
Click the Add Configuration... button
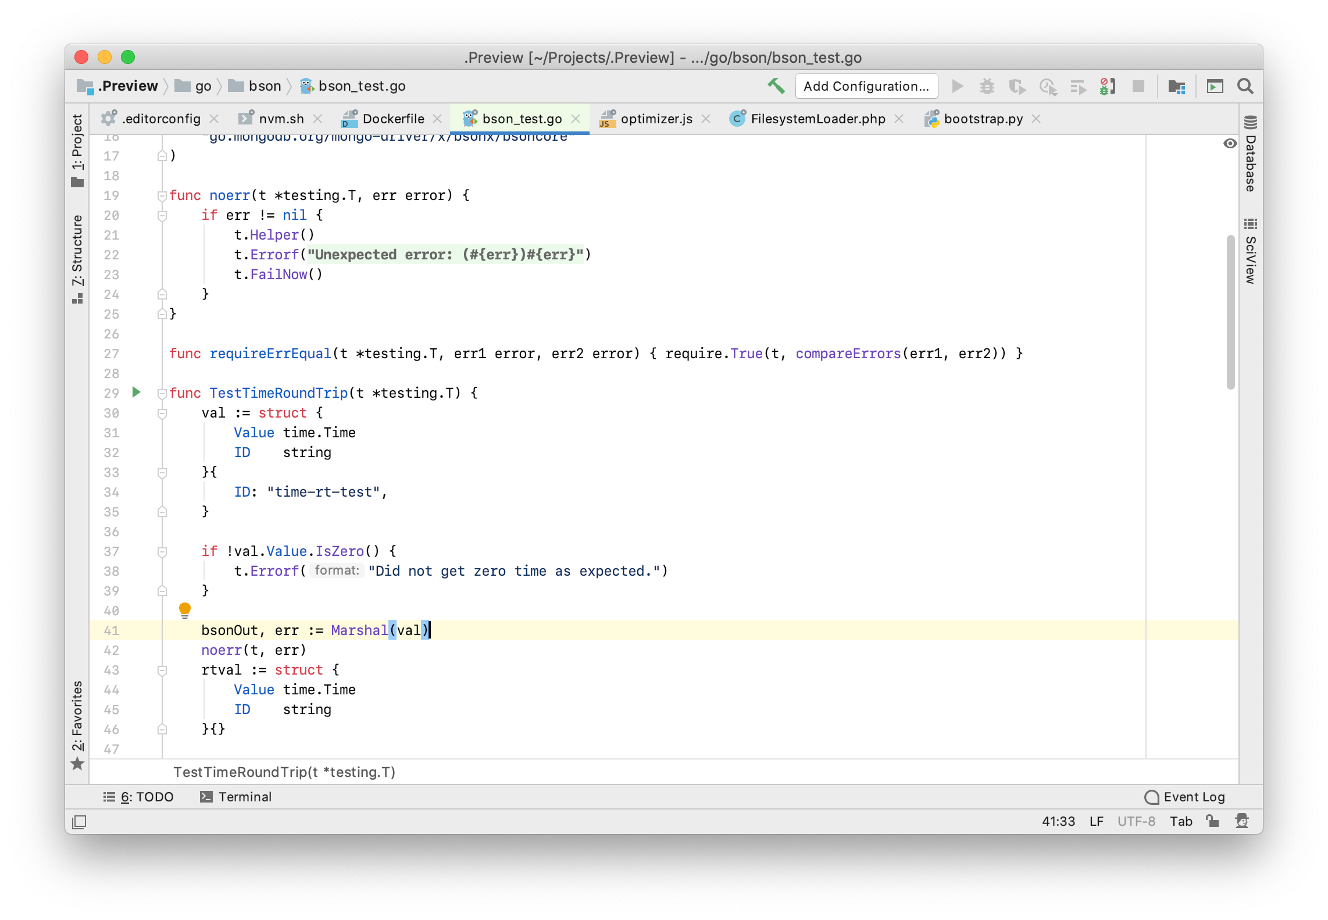pos(866,87)
